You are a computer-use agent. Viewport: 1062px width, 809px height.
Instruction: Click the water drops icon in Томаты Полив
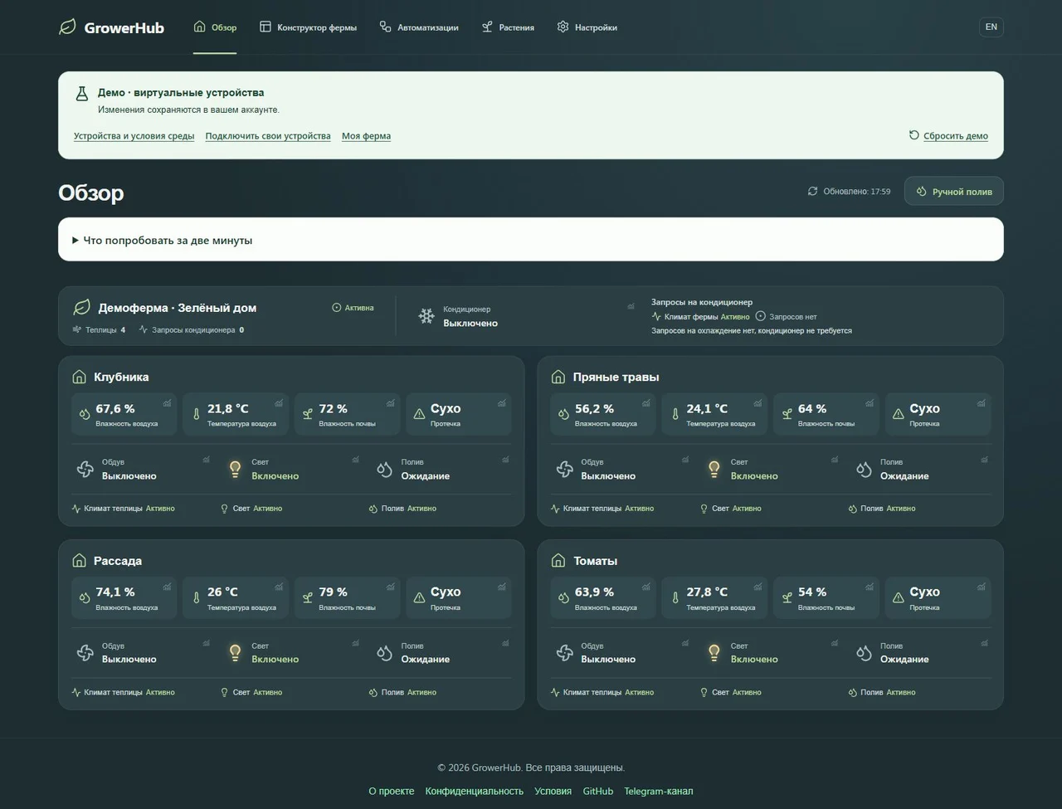coord(864,653)
